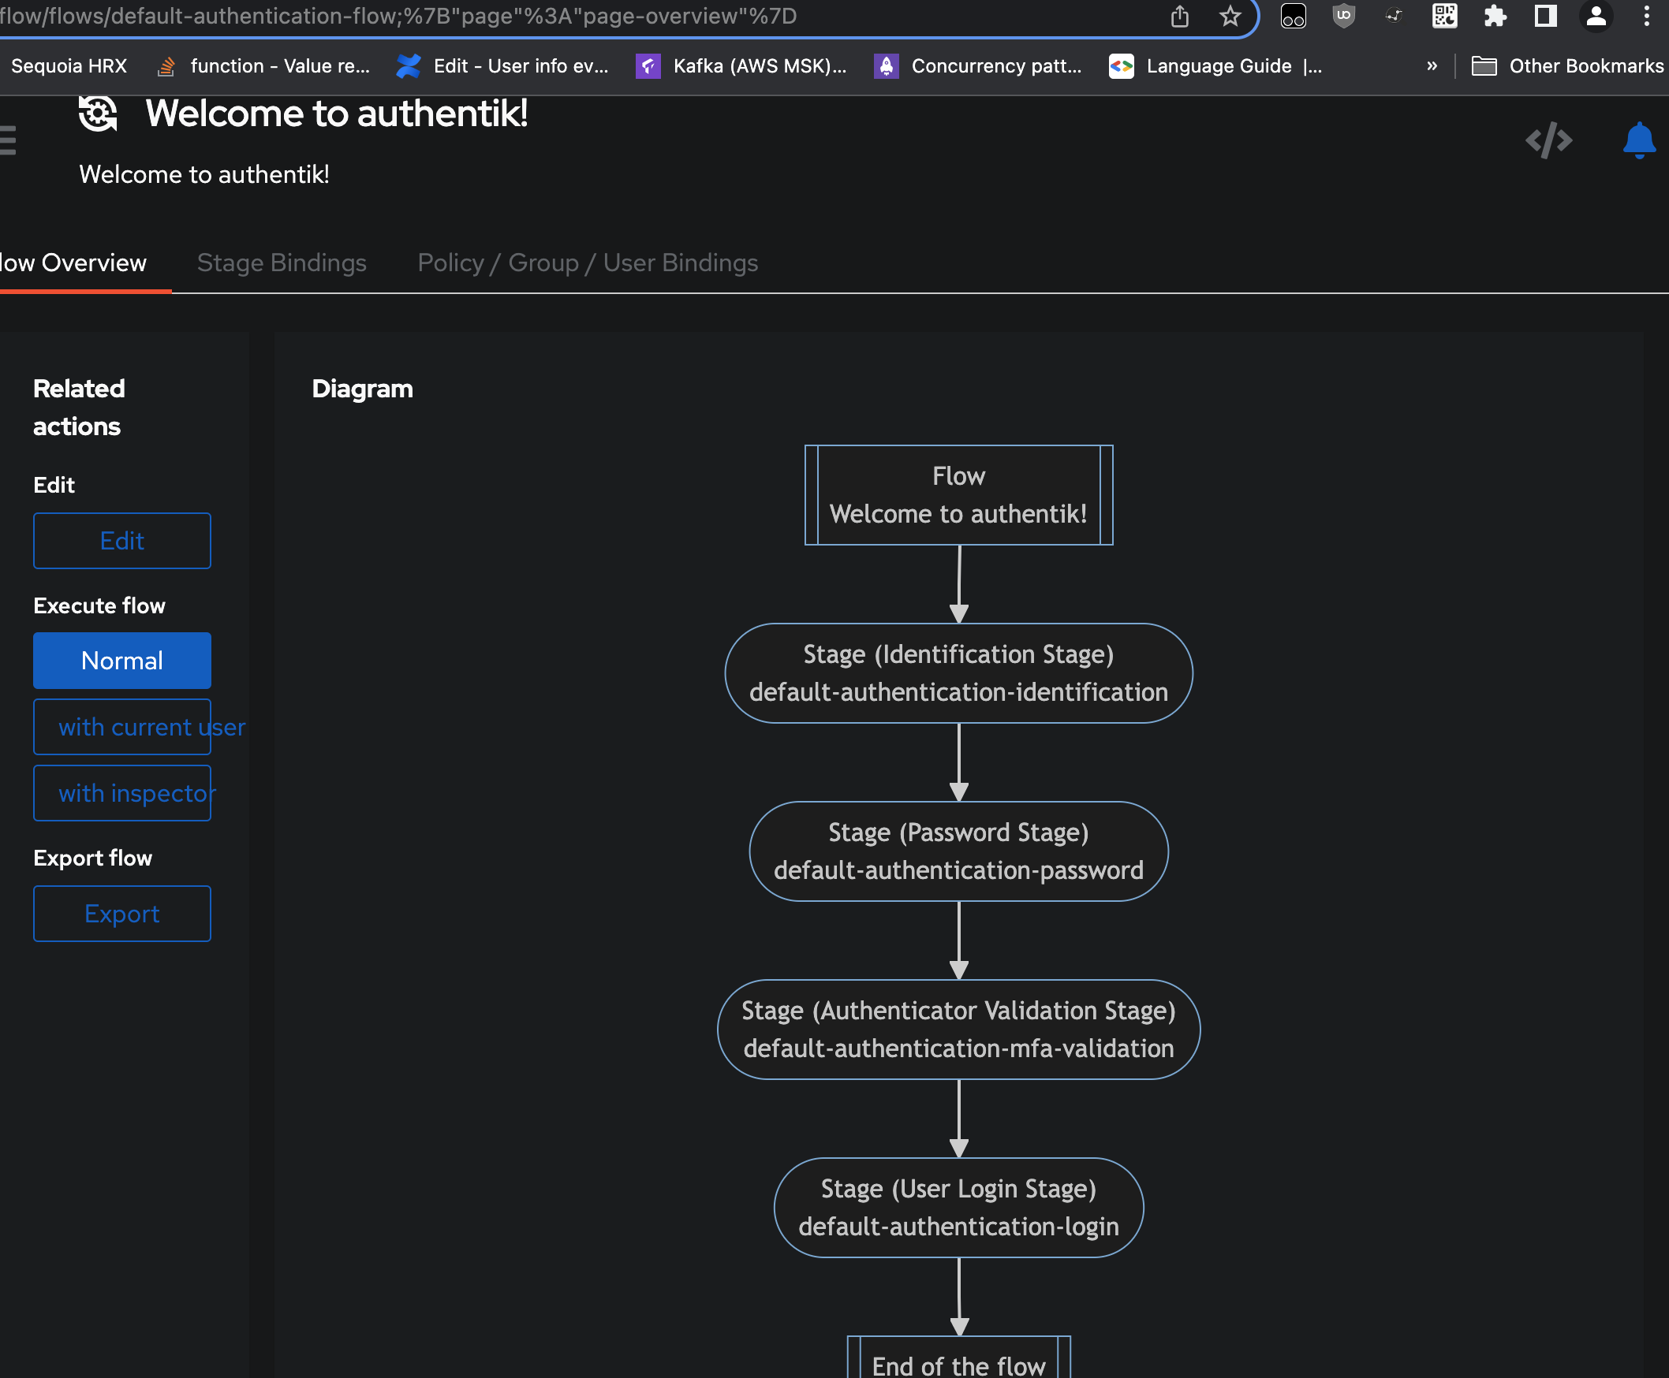1669x1378 pixels.
Task: Open the sidebar hamburger icon on the left
Action: [x=8, y=140]
